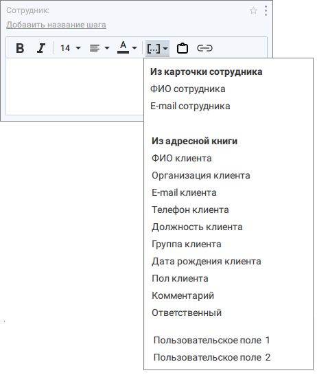Click the 'Из карточки сотрудника' heading
The width and height of the screenshot is (317, 375).
[206, 71]
